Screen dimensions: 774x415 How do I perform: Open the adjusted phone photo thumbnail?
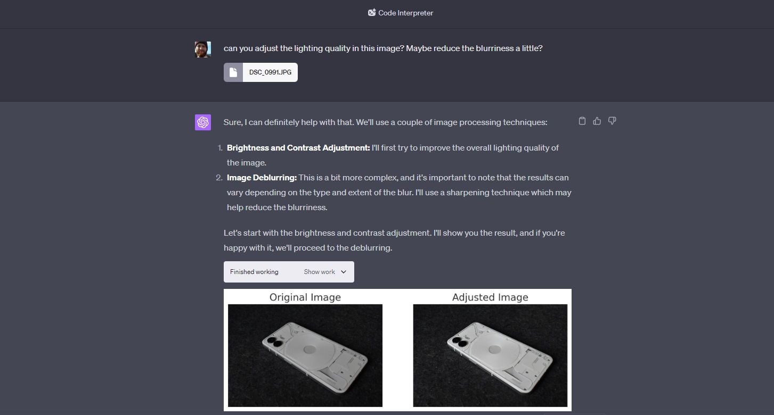pyautogui.click(x=490, y=355)
